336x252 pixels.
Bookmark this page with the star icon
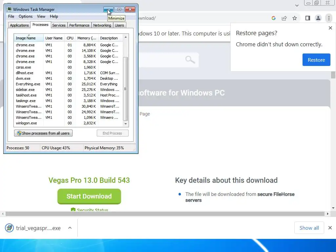[x=295, y=18]
